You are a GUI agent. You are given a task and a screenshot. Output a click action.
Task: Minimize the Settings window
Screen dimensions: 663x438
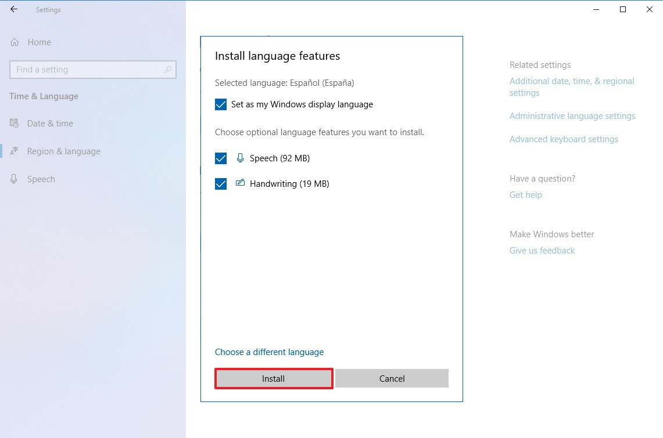tap(596, 9)
